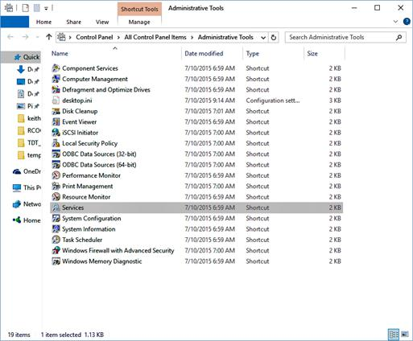Viewport: 413px width, 341px height.
Task: Open the address bar history dropdown
Action: tap(263, 38)
